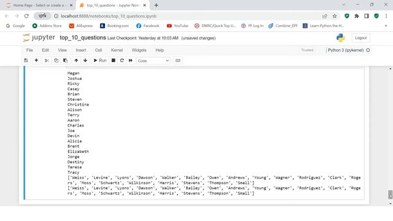Show more bookmarks chevron
Image resolution: width=393 pixels, height=221 pixels.
(386, 26)
